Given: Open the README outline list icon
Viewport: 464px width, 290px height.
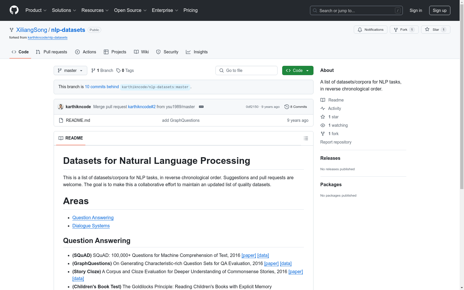Looking at the screenshot, I should coord(306,138).
